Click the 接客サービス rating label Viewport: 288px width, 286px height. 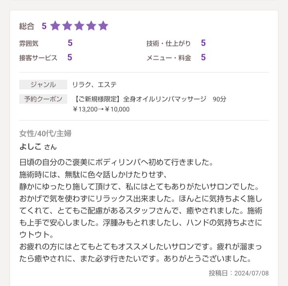(x=38, y=58)
